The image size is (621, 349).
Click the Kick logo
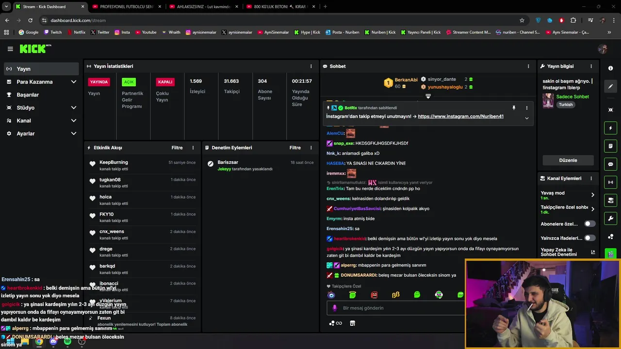[35, 48]
